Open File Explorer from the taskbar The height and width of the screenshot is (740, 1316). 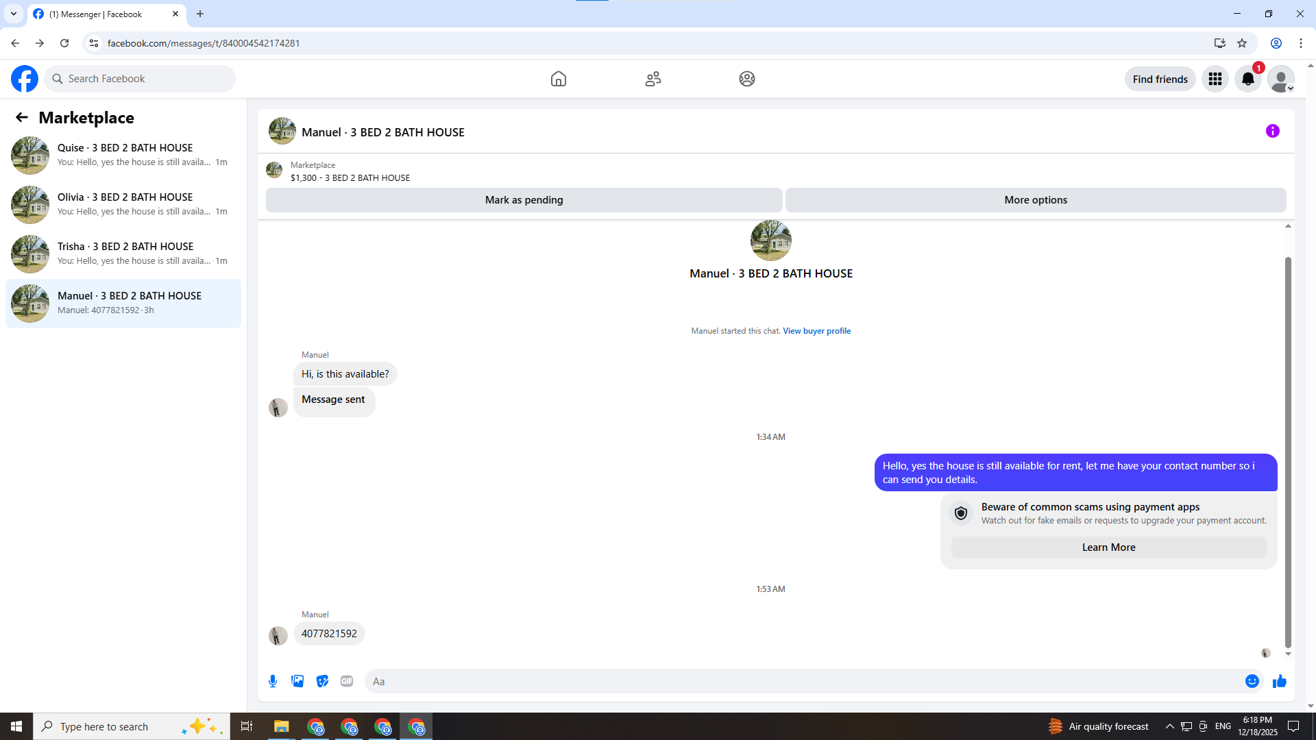pyautogui.click(x=282, y=726)
